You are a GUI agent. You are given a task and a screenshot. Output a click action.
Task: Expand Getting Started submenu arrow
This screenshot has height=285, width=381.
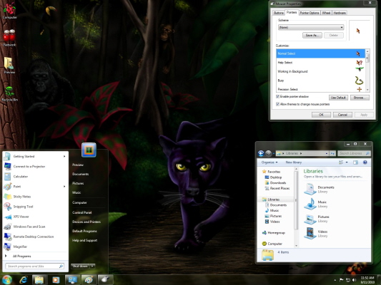pos(64,157)
